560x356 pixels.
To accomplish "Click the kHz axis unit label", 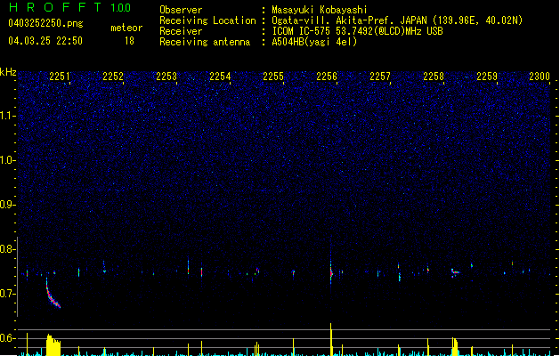I will [8, 72].
